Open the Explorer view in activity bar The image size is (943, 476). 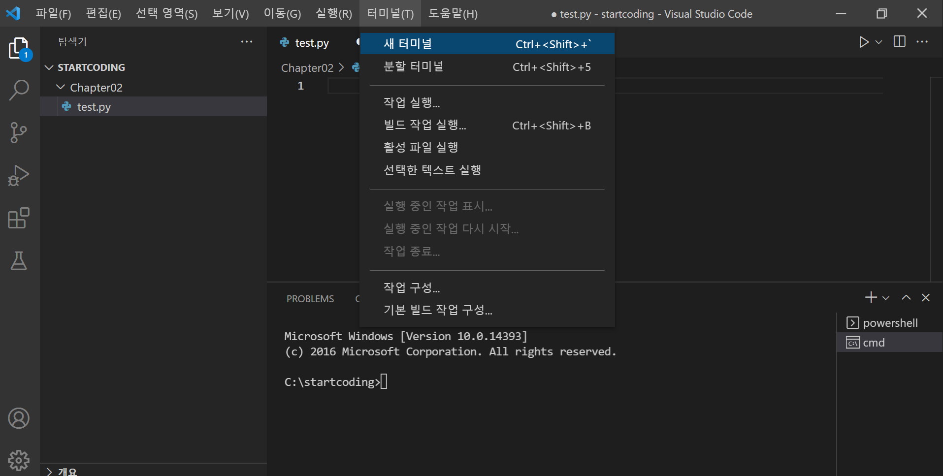coord(19,48)
